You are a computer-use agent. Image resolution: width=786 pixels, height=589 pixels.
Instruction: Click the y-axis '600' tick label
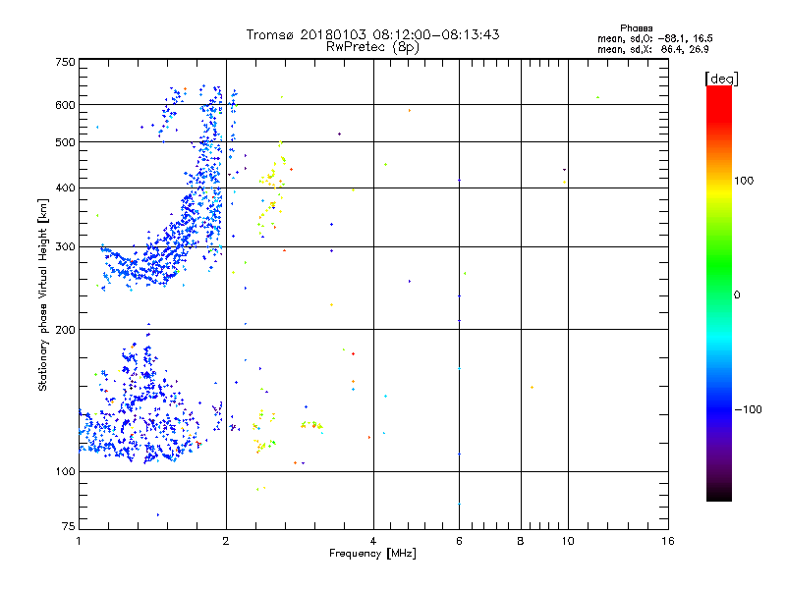click(65, 105)
